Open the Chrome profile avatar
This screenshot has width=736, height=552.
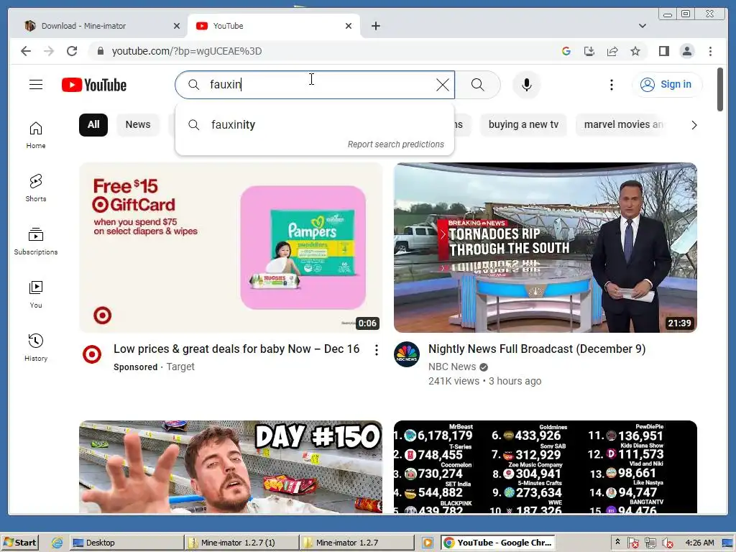pyautogui.click(x=686, y=51)
